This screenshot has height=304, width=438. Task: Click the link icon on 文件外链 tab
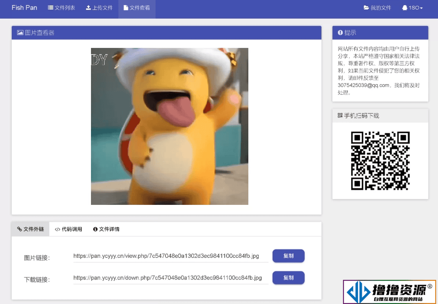19,229
